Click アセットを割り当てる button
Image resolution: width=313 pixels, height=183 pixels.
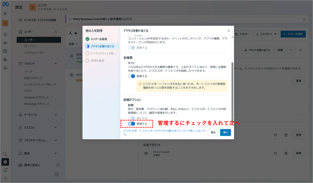click(x=257, y=50)
